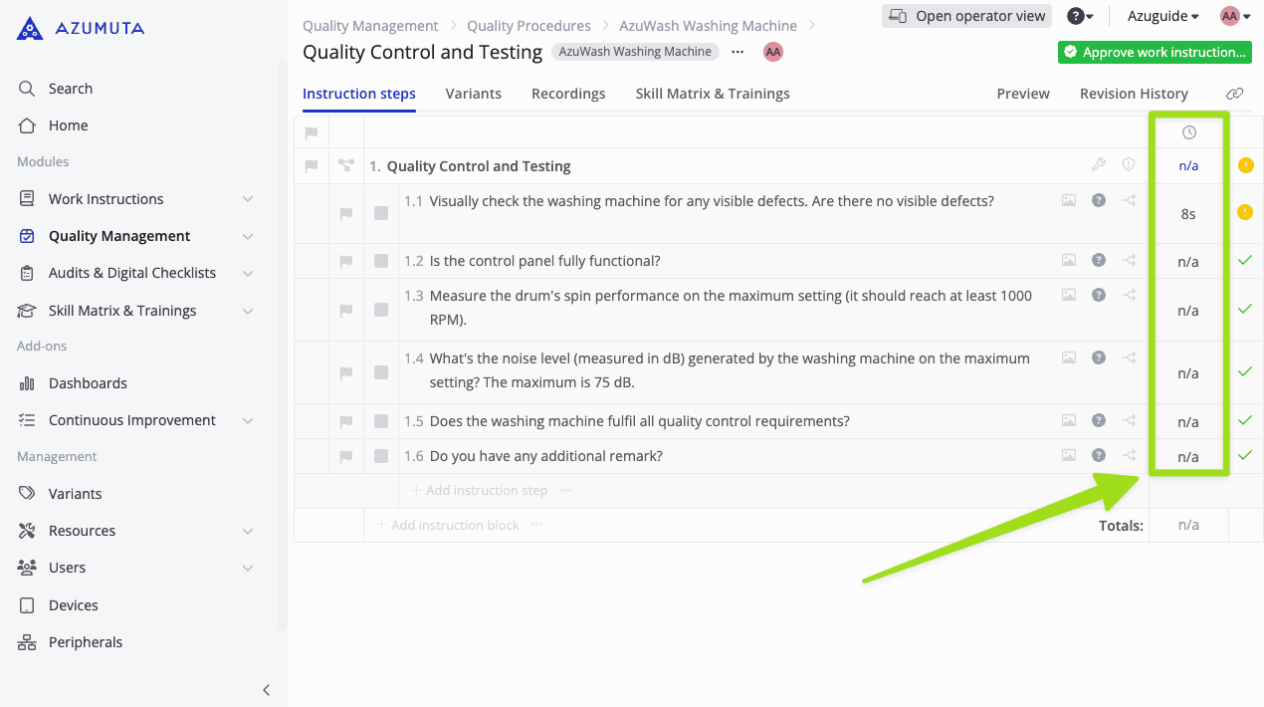Screen dimensions: 1264x707
Task: Click the shield icon on Quality Control block
Action: [x=1129, y=165]
